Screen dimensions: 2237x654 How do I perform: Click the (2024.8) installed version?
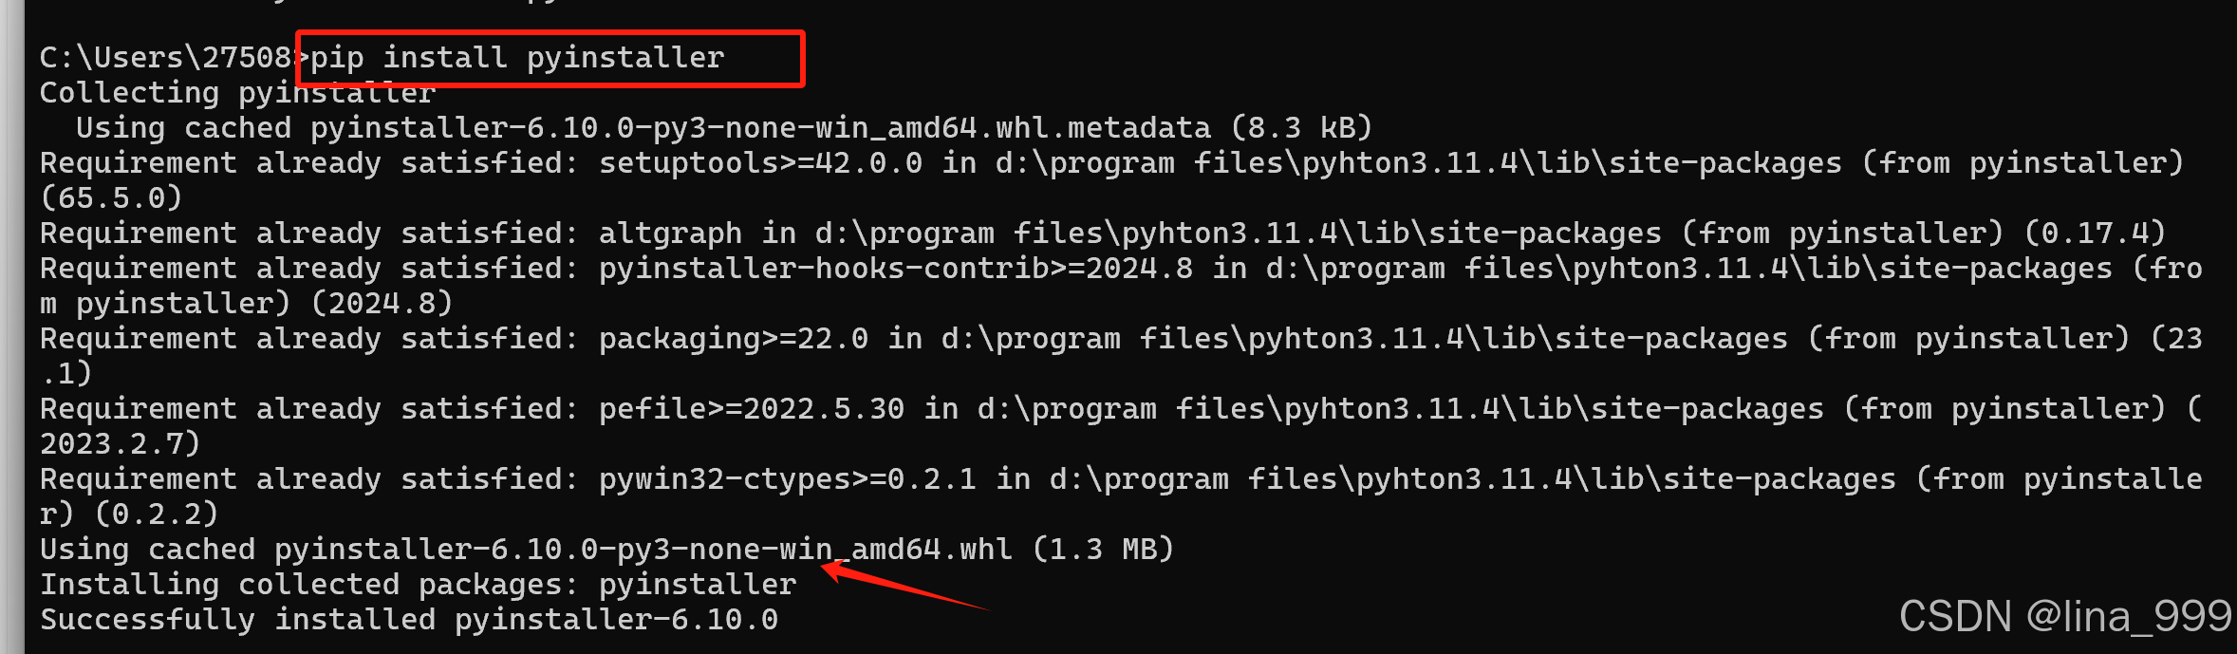(382, 304)
